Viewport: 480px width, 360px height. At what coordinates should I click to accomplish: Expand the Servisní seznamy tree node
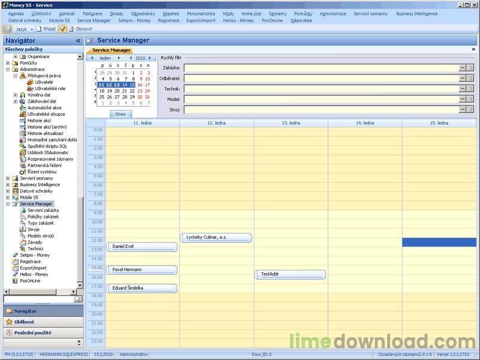pos(8,178)
